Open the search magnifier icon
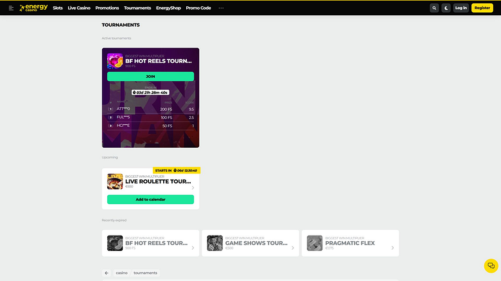501x281 pixels. [434, 8]
